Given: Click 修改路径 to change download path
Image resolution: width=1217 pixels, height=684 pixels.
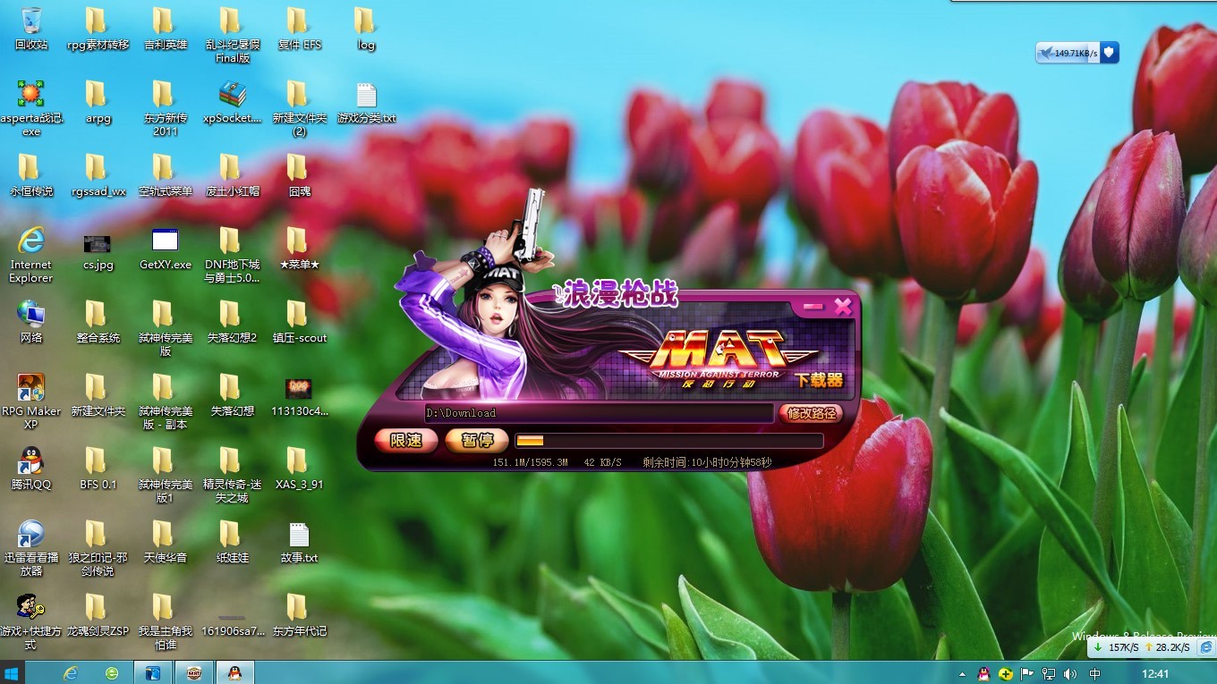Looking at the screenshot, I should [811, 413].
